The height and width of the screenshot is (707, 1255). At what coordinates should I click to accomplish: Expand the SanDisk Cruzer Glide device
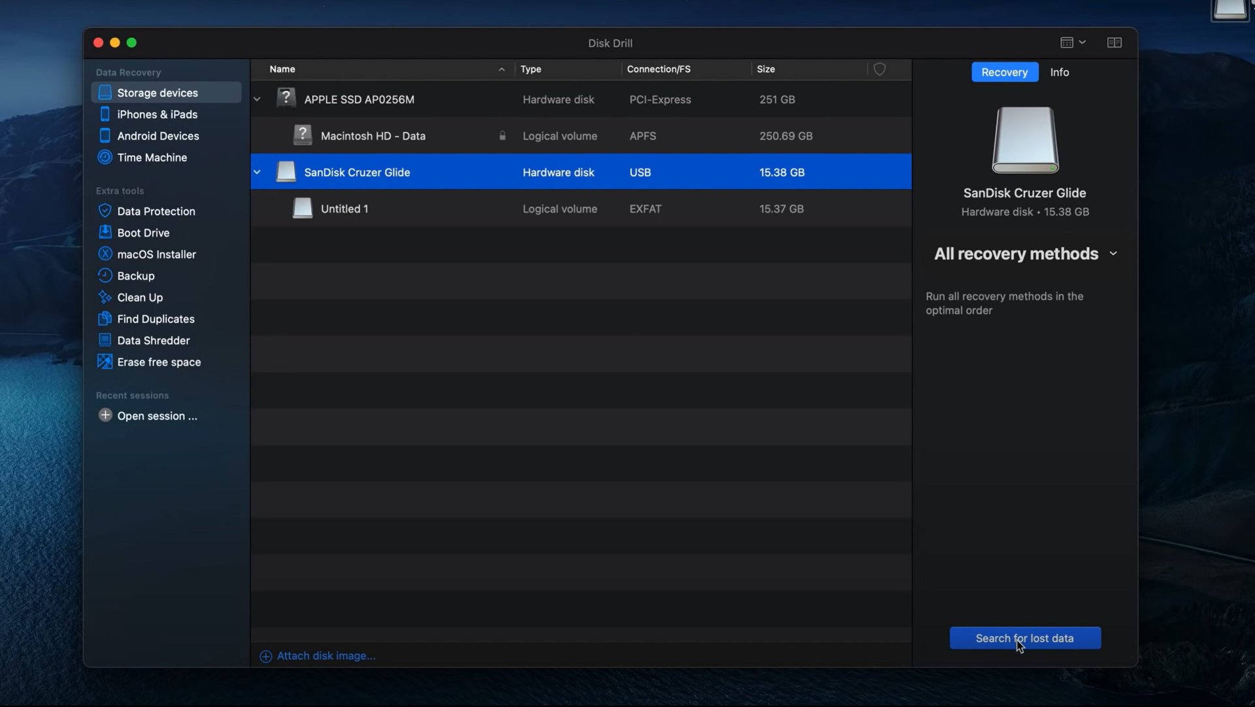pyautogui.click(x=257, y=171)
